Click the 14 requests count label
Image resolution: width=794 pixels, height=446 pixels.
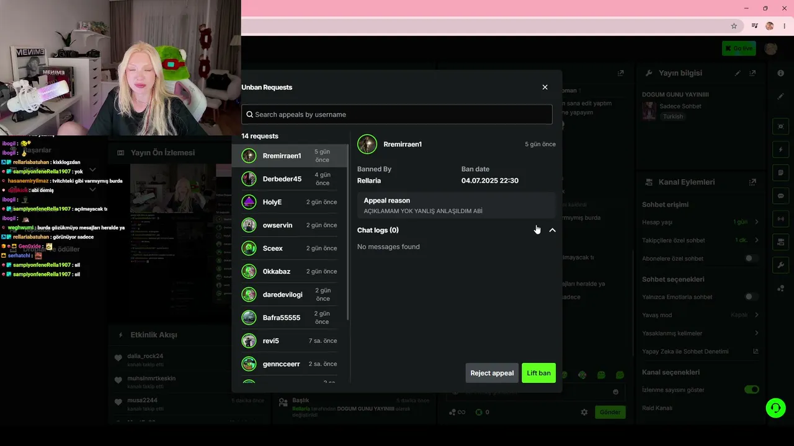click(x=260, y=136)
